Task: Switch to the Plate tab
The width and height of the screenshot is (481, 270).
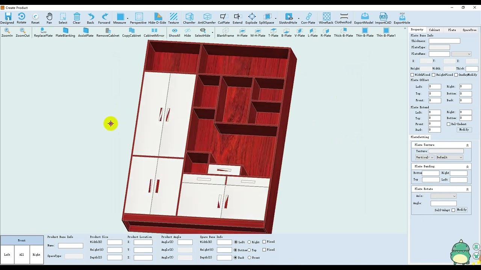Action: (x=452, y=30)
